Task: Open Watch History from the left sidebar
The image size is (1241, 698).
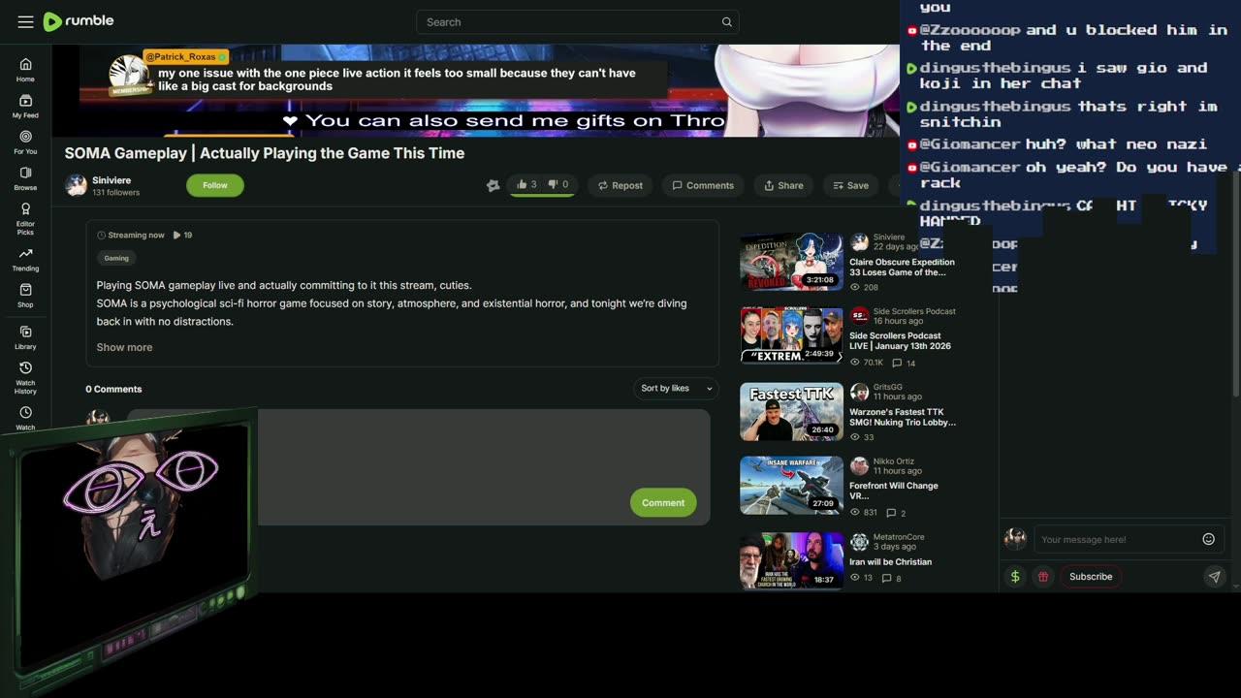Action: pyautogui.click(x=25, y=373)
